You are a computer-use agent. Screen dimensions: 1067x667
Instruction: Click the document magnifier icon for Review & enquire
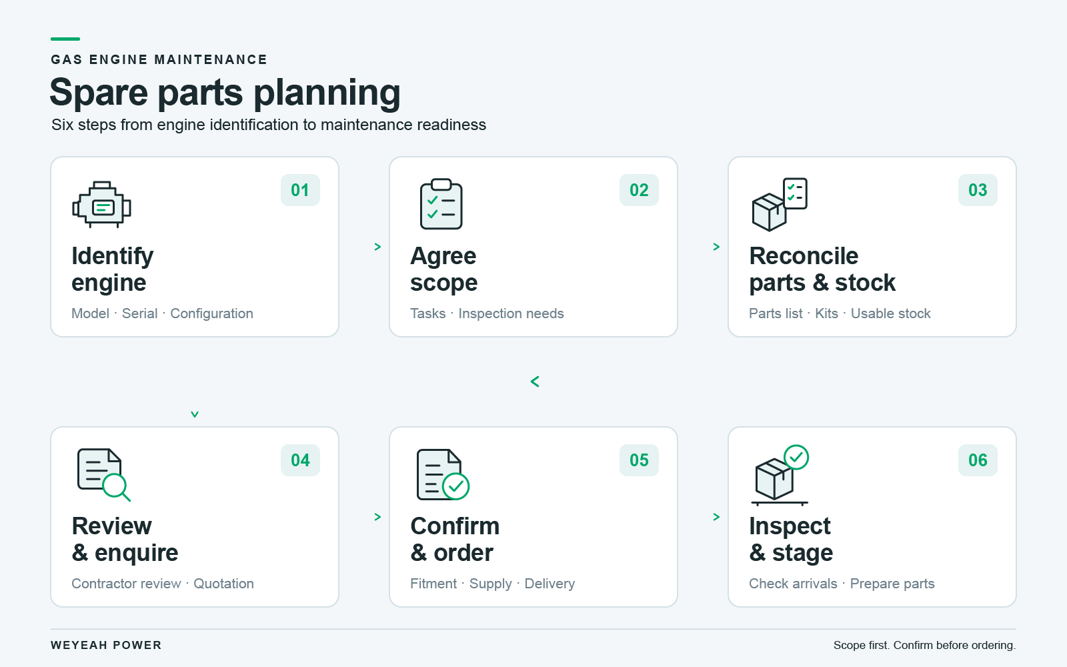click(x=104, y=475)
